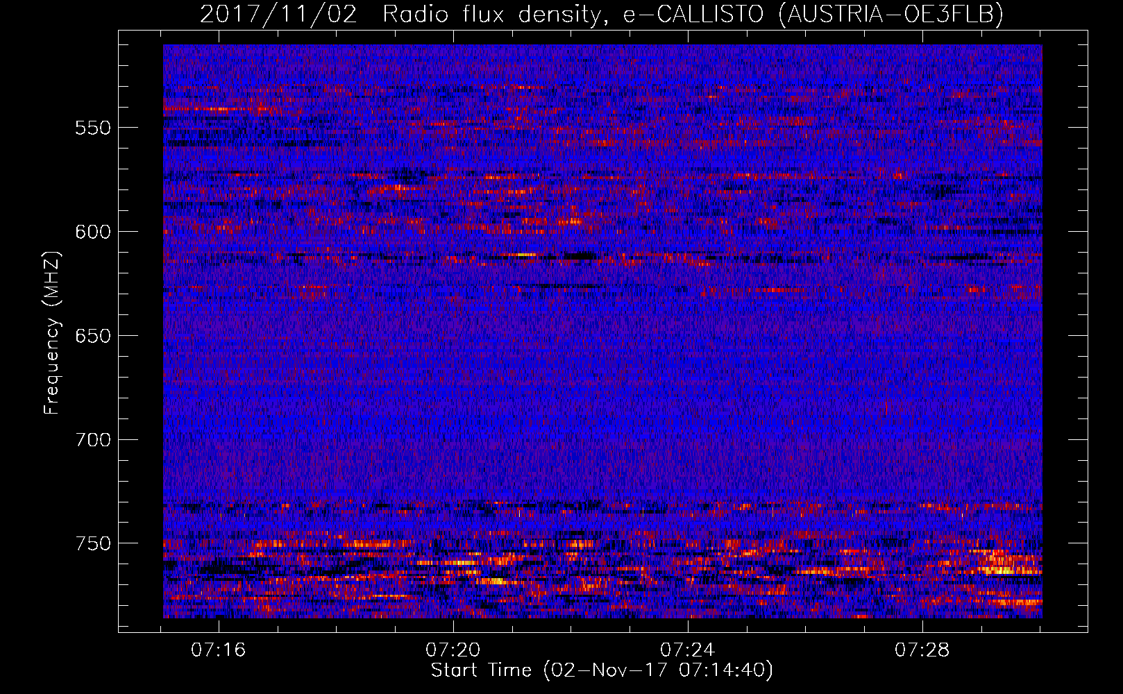Click the 550 frequency tick label
Screen dimensions: 1123x694
tap(93, 128)
